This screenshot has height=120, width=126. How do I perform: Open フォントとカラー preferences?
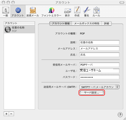click(51, 12)
